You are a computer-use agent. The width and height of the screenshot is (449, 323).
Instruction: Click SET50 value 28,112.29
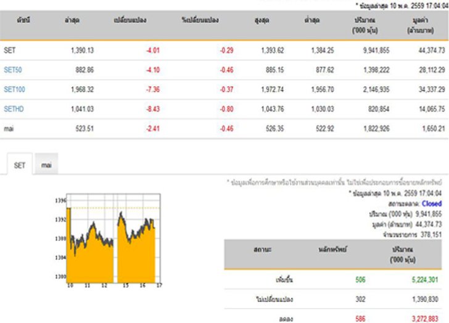pos(432,70)
